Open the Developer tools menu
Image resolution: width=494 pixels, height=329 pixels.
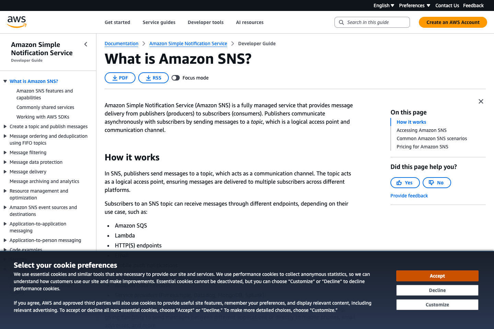[x=205, y=22]
